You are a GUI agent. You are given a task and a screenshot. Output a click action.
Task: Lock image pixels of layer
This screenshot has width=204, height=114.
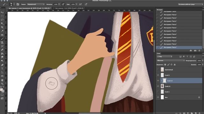tap(168, 65)
